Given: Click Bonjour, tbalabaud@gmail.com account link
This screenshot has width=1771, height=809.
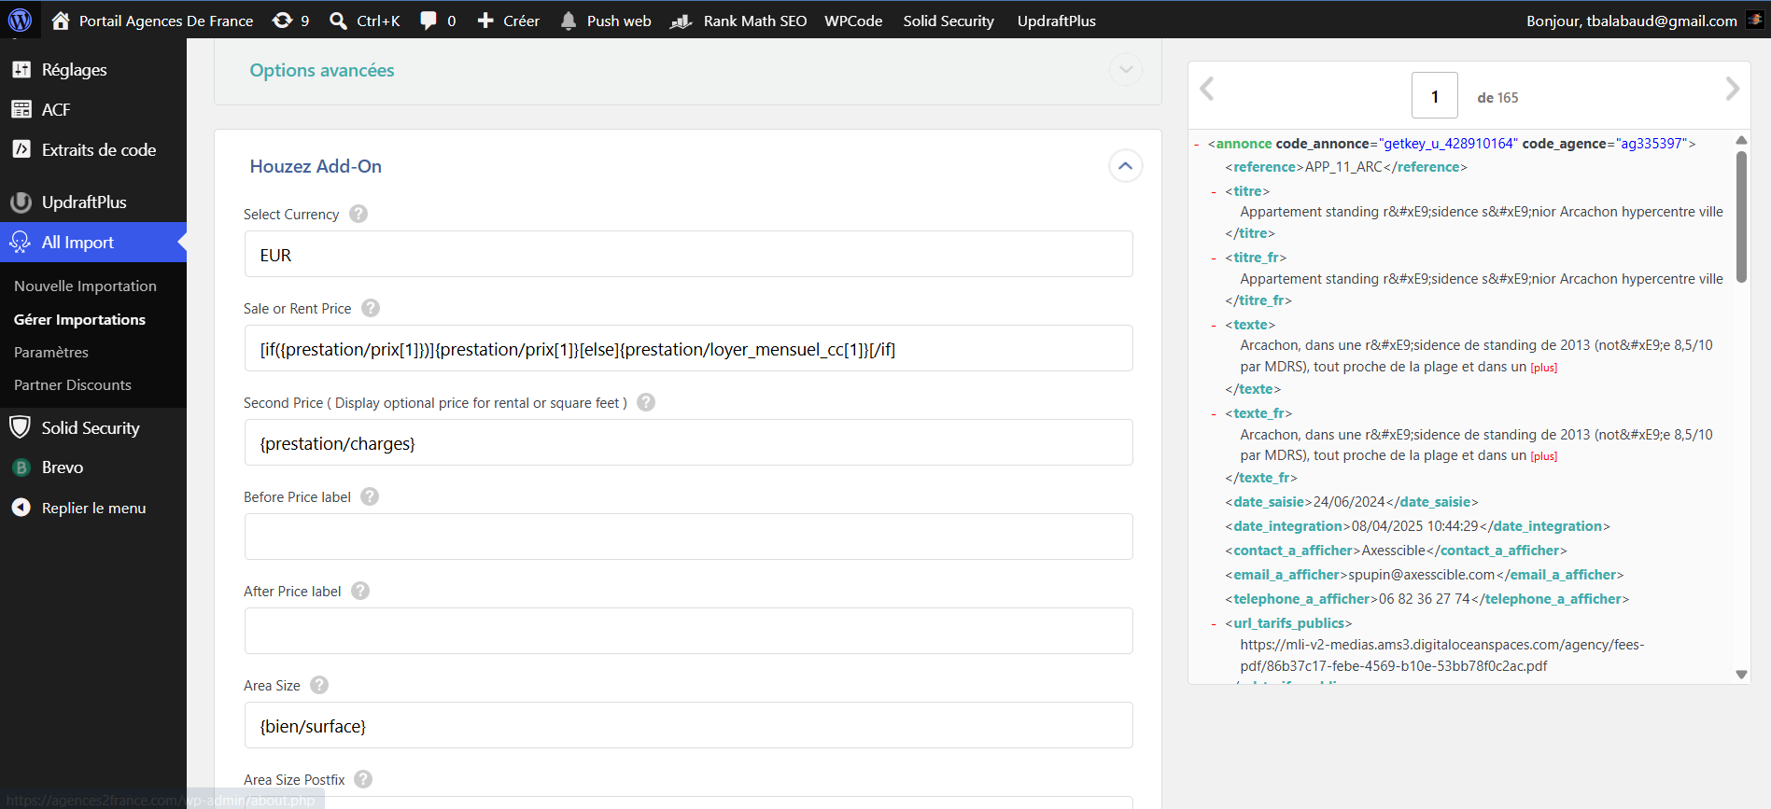Looking at the screenshot, I should pyautogui.click(x=1632, y=21).
